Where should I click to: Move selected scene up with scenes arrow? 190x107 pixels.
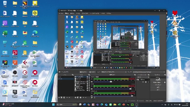click(x=67, y=97)
